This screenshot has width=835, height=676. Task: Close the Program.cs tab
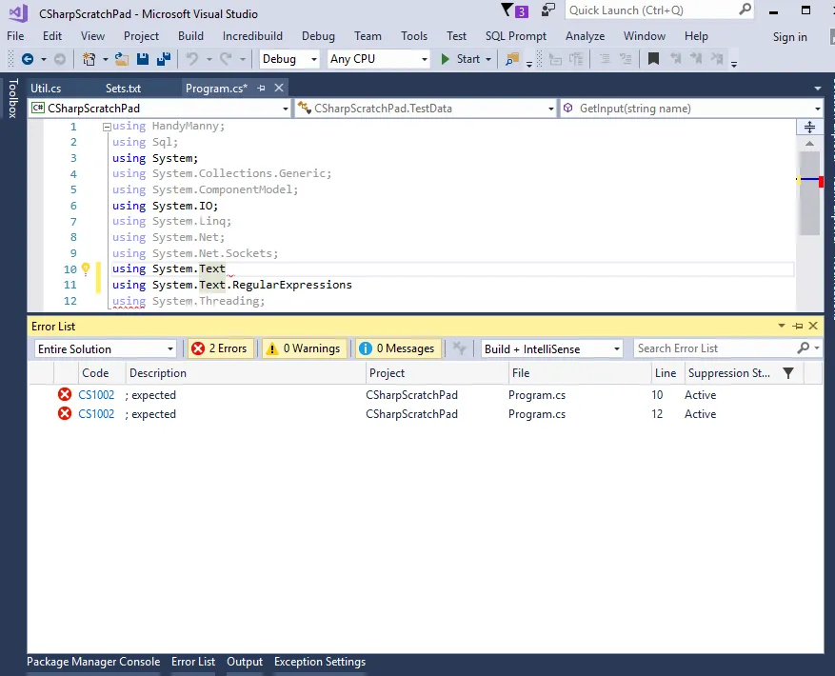tap(279, 88)
